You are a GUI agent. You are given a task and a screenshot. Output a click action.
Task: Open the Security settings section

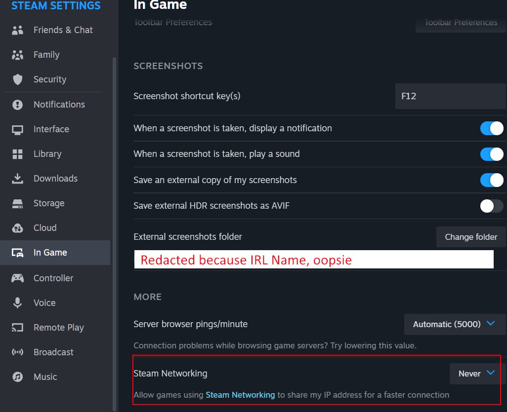[55, 79]
